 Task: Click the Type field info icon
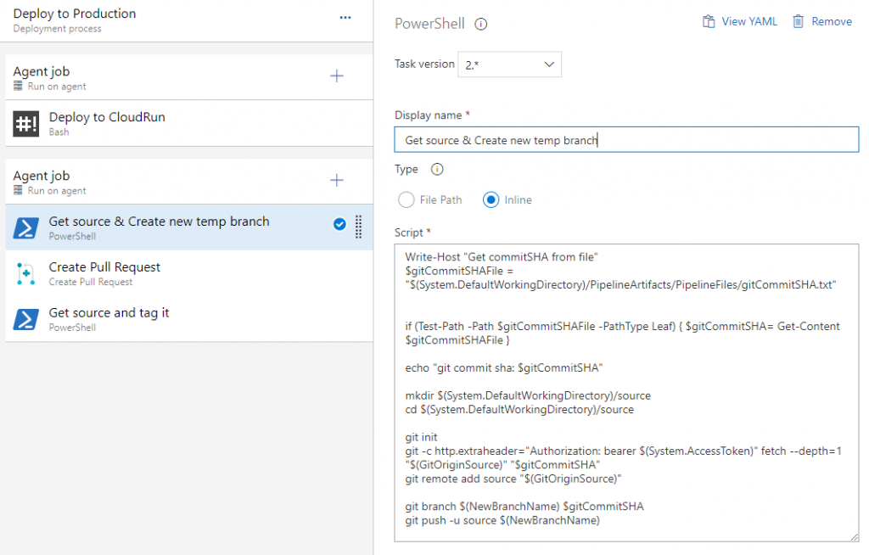pyautogui.click(x=437, y=169)
